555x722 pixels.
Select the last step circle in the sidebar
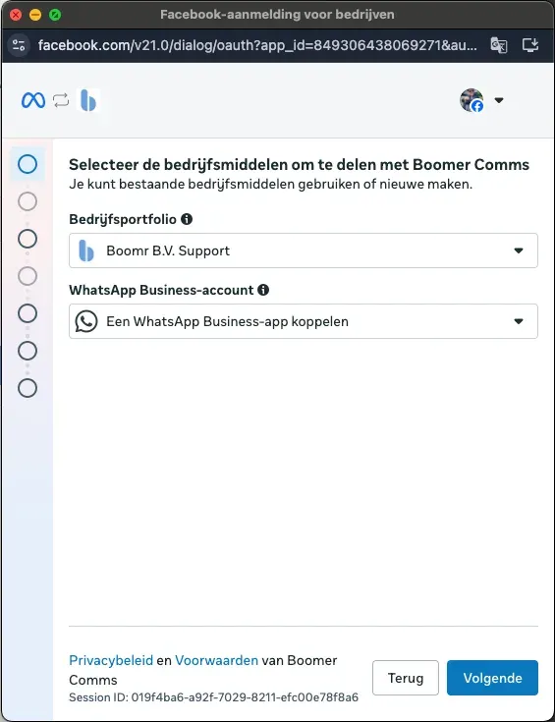tap(28, 388)
